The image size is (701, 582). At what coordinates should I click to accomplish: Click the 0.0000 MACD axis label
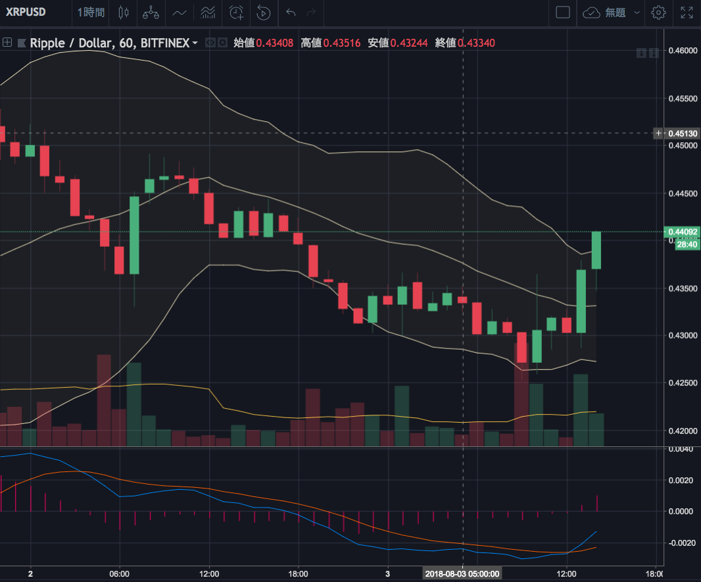pyautogui.click(x=681, y=512)
